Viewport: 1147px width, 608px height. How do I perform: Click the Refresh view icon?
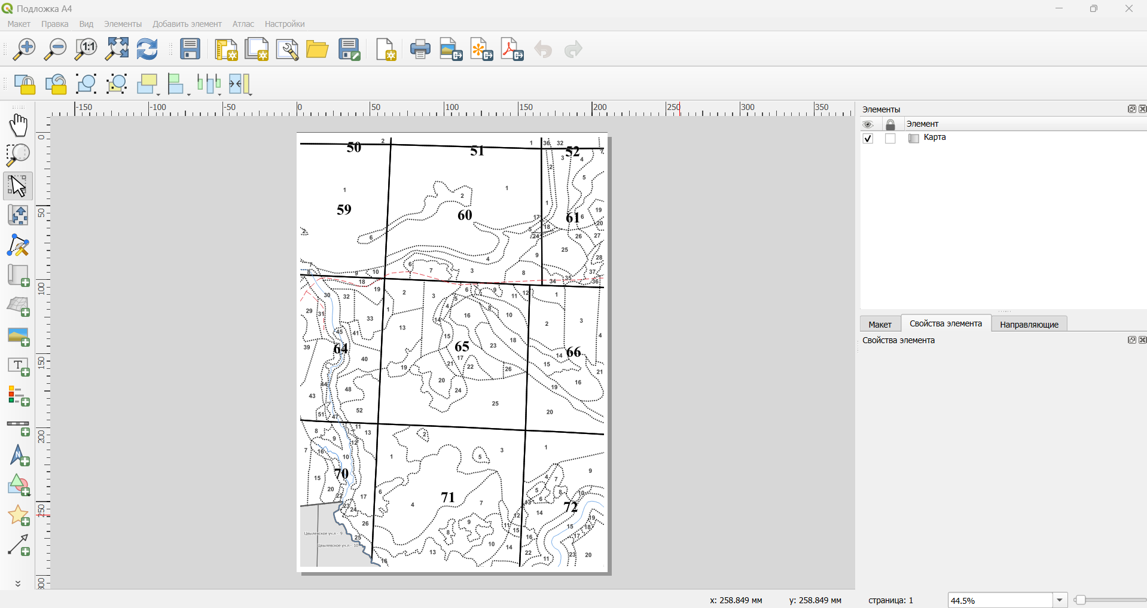147,49
